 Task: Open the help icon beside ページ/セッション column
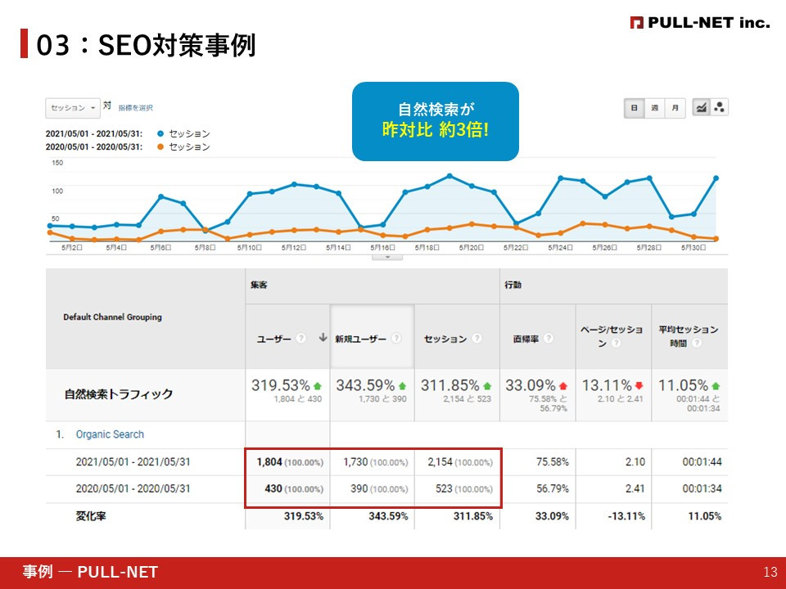pyautogui.click(x=616, y=344)
